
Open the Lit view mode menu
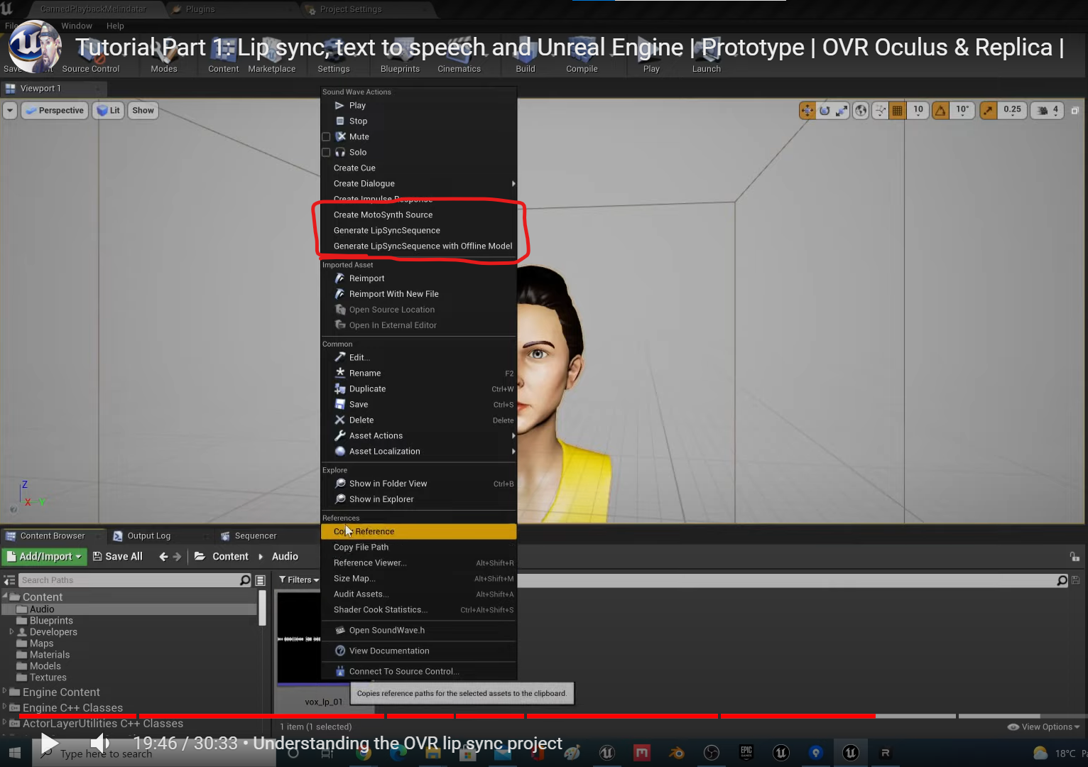pos(109,110)
